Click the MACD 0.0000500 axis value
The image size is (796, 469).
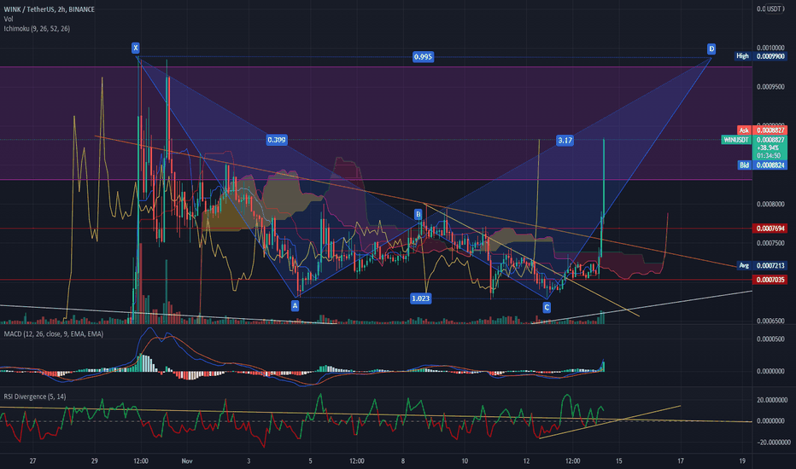point(770,339)
